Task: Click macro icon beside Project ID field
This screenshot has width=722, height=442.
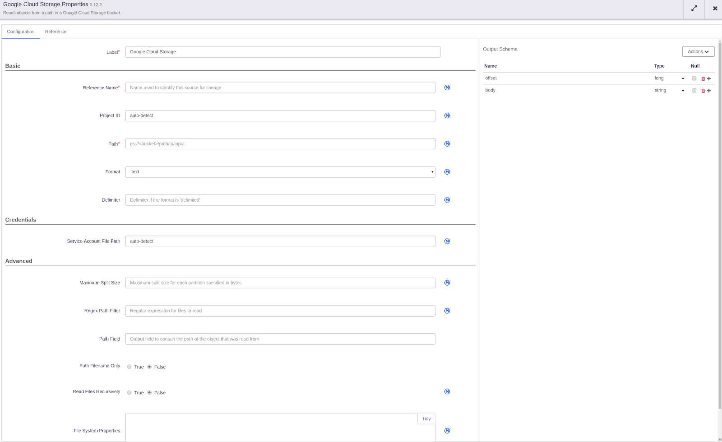Action: coord(447,115)
